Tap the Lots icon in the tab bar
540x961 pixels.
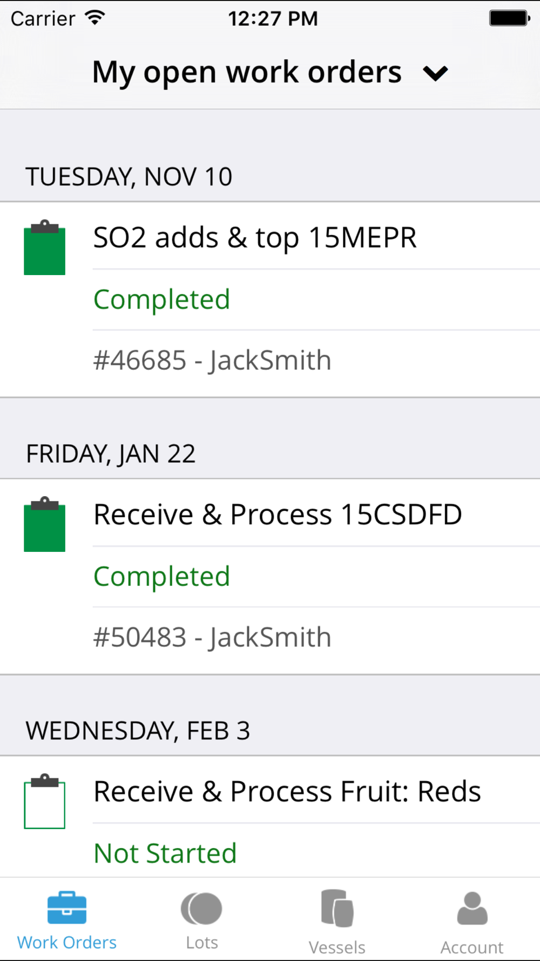pos(201,909)
